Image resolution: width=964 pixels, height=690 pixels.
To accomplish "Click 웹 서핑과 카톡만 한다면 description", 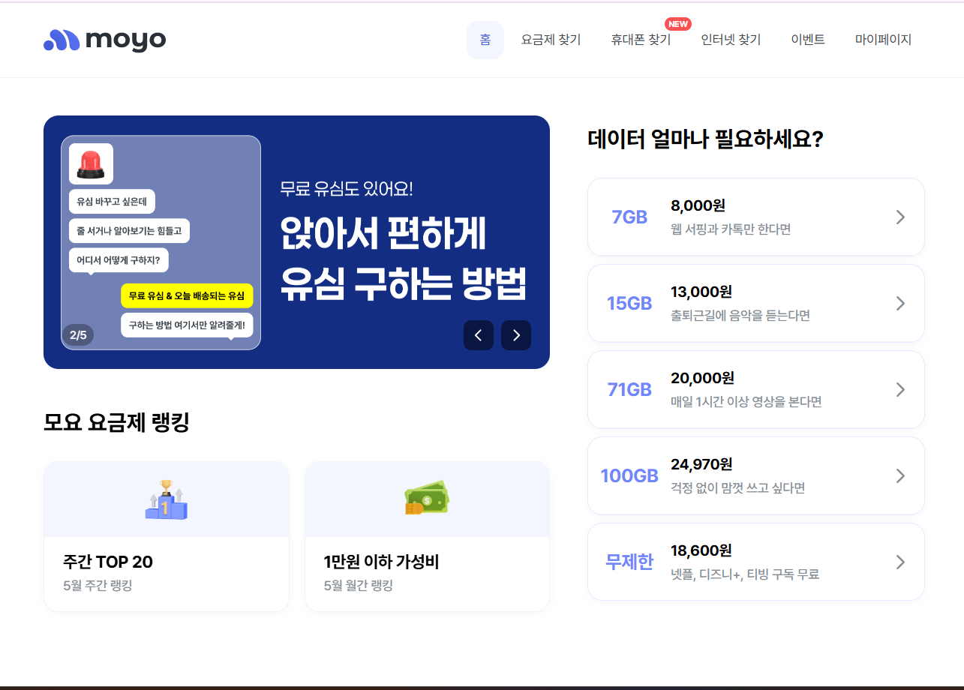I will 731,229.
